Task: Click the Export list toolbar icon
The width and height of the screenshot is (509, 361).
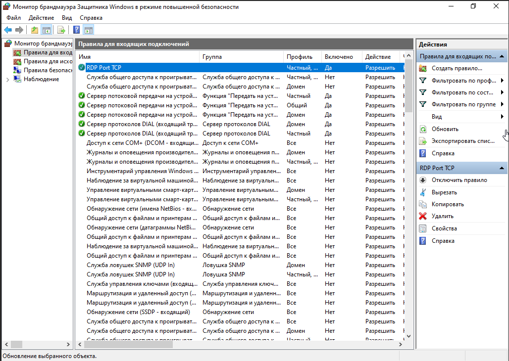Action: point(61,30)
